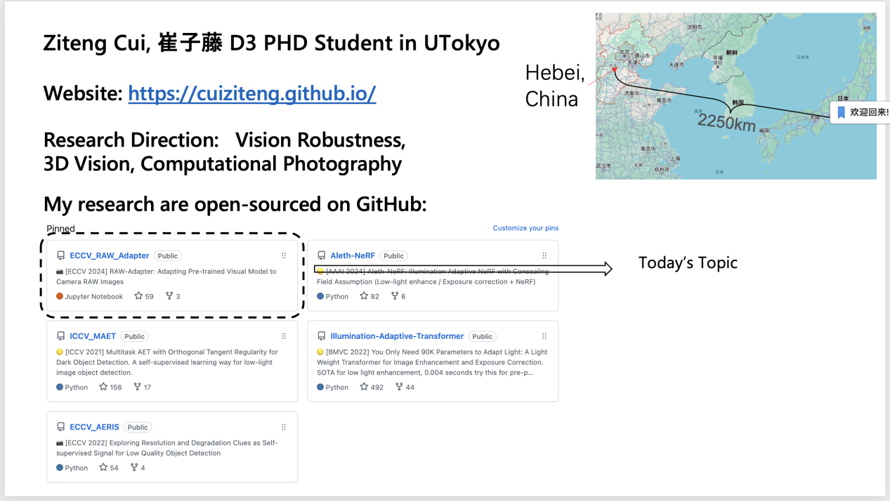The width and height of the screenshot is (890, 501).
Task: Click the repository icon beside ECCV_AERIS
Action: (x=60, y=427)
